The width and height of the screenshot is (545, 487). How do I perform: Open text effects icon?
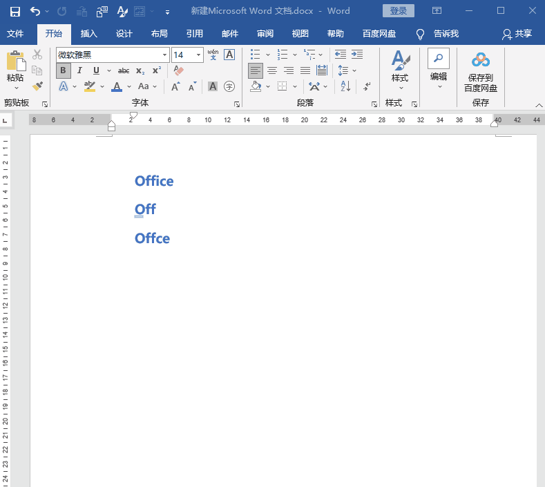point(64,86)
